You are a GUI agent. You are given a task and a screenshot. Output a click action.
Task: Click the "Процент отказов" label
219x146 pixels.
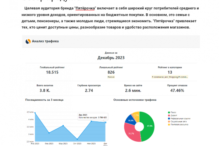pos(177,85)
